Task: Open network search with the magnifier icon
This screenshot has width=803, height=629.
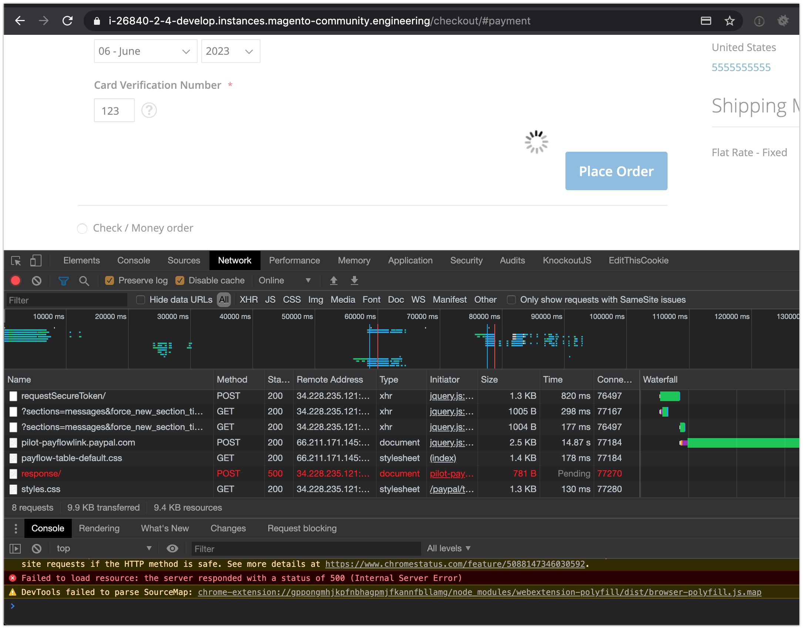Action: point(84,281)
